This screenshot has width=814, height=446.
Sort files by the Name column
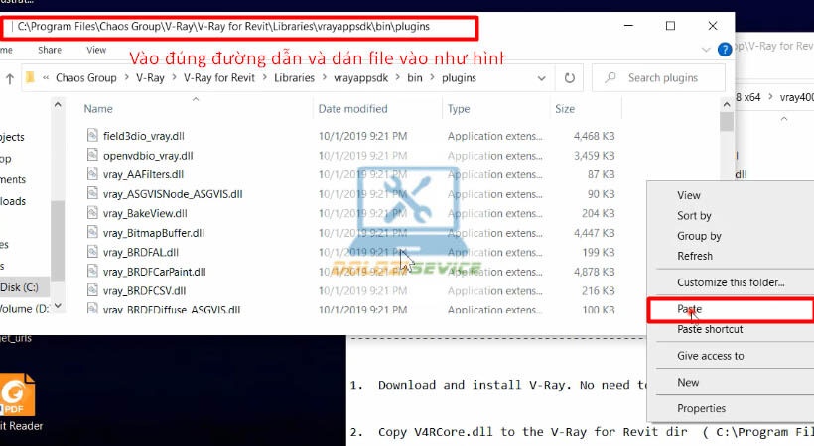pyautogui.click(x=98, y=109)
